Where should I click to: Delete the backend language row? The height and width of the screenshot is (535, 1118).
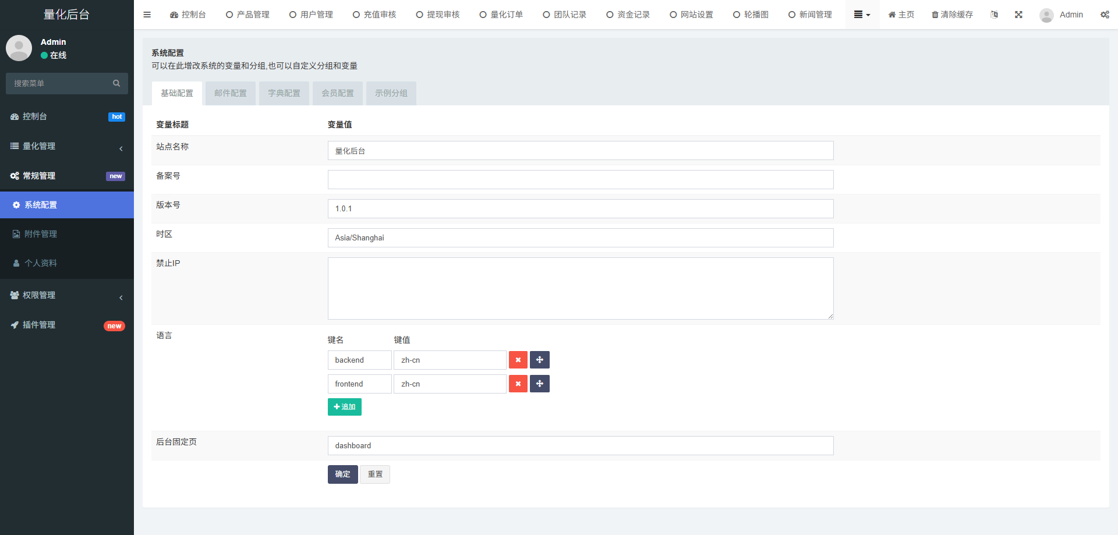coord(518,360)
